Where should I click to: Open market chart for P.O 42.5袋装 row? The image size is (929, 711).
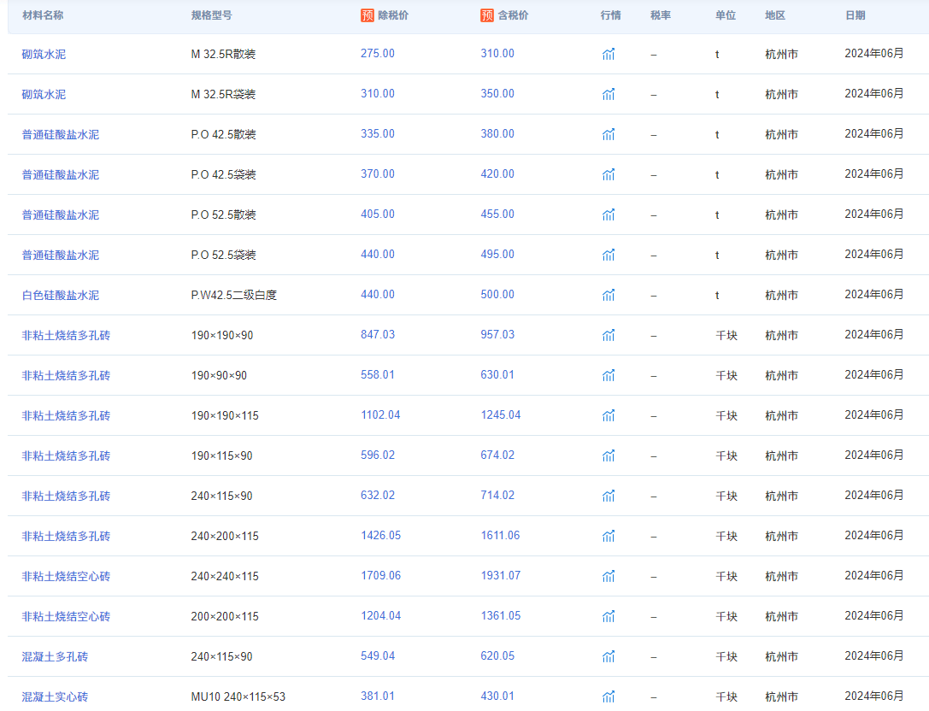pos(609,175)
